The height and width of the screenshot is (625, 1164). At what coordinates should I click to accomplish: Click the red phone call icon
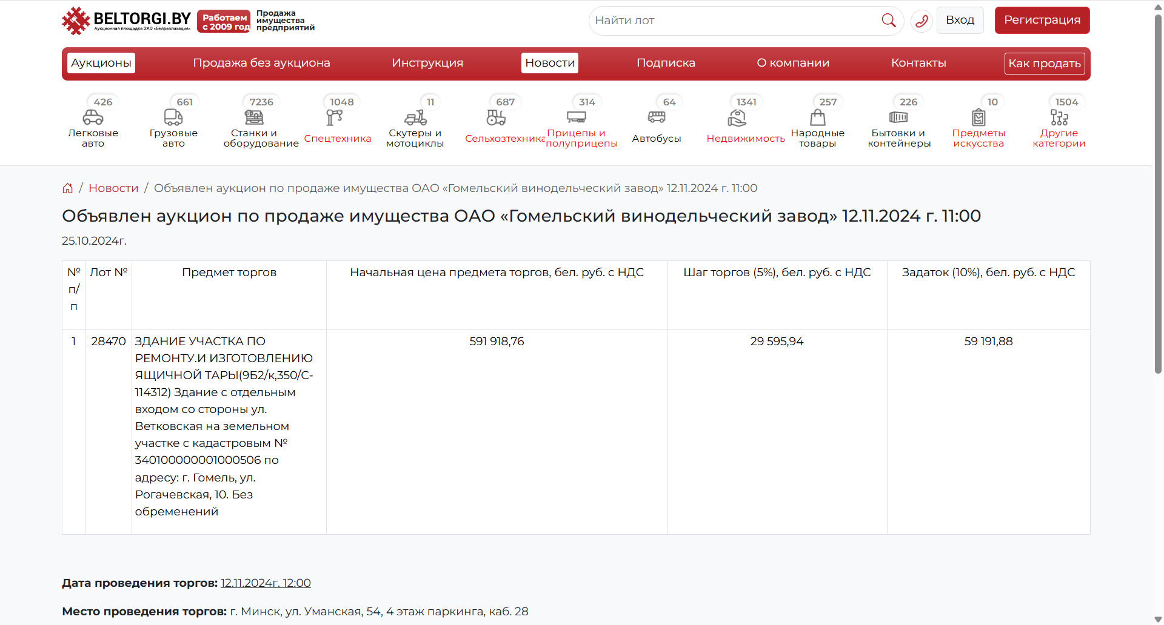[x=921, y=21]
